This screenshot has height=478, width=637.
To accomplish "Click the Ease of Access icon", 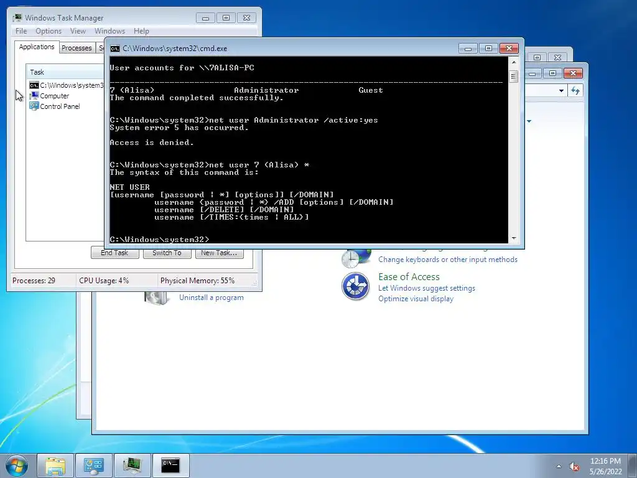I will pyautogui.click(x=355, y=286).
